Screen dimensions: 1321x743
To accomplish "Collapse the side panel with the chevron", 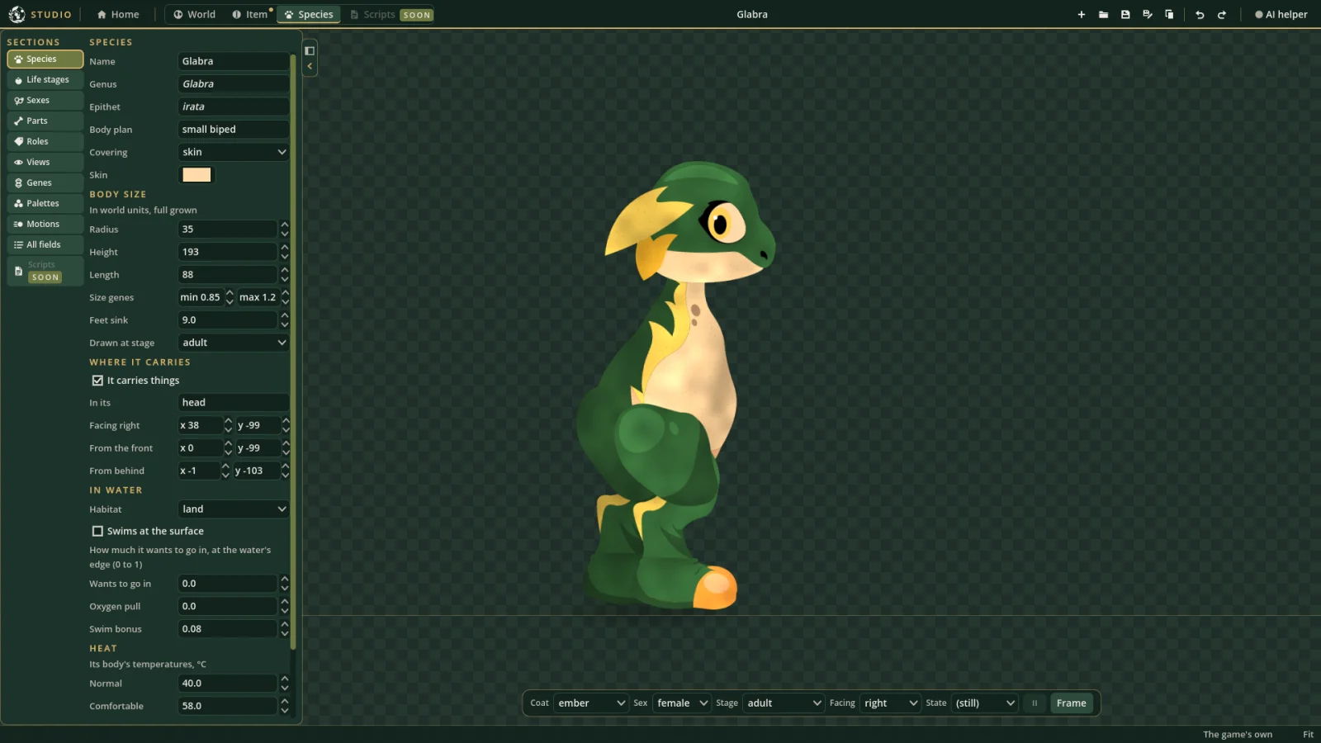I will [310, 67].
